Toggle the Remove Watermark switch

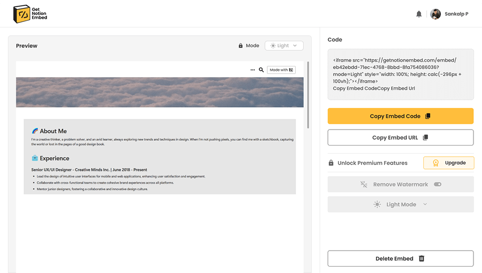438,184
